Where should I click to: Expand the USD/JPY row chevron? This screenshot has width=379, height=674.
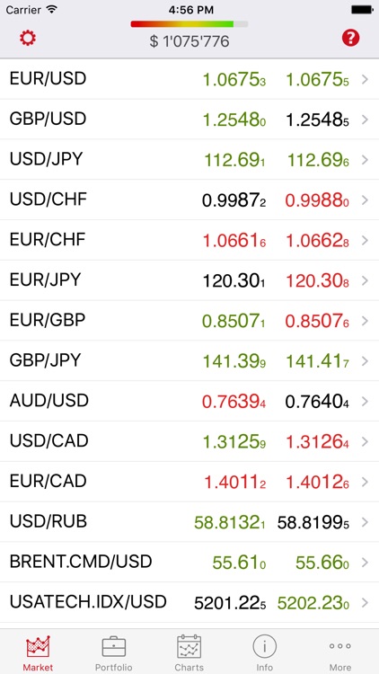(365, 160)
